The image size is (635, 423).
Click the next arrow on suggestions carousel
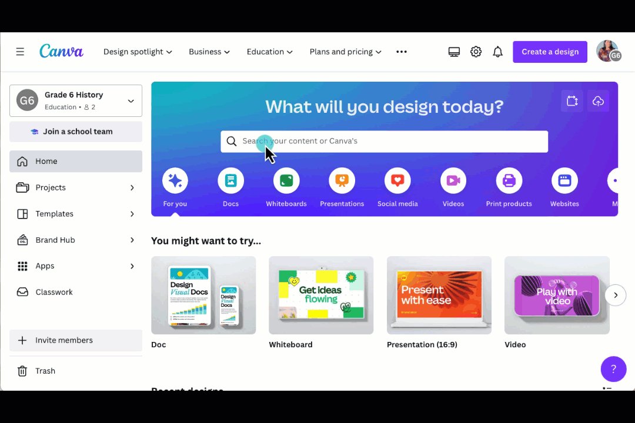[x=615, y=295]
